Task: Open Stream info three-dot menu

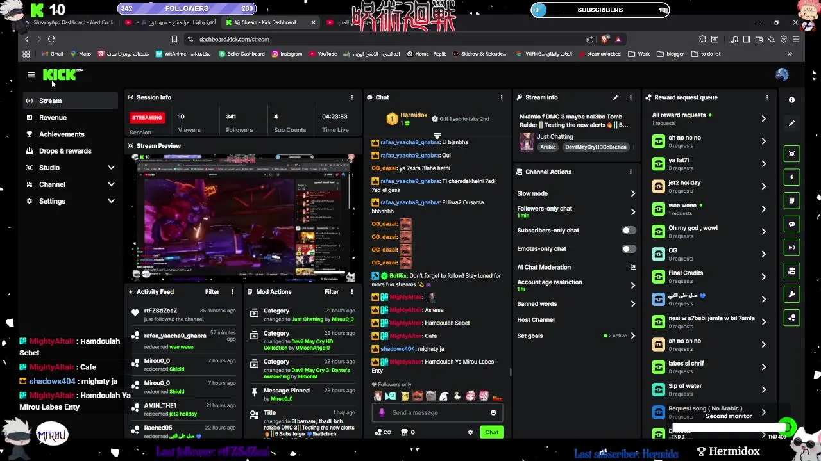Action: [631, 97]
